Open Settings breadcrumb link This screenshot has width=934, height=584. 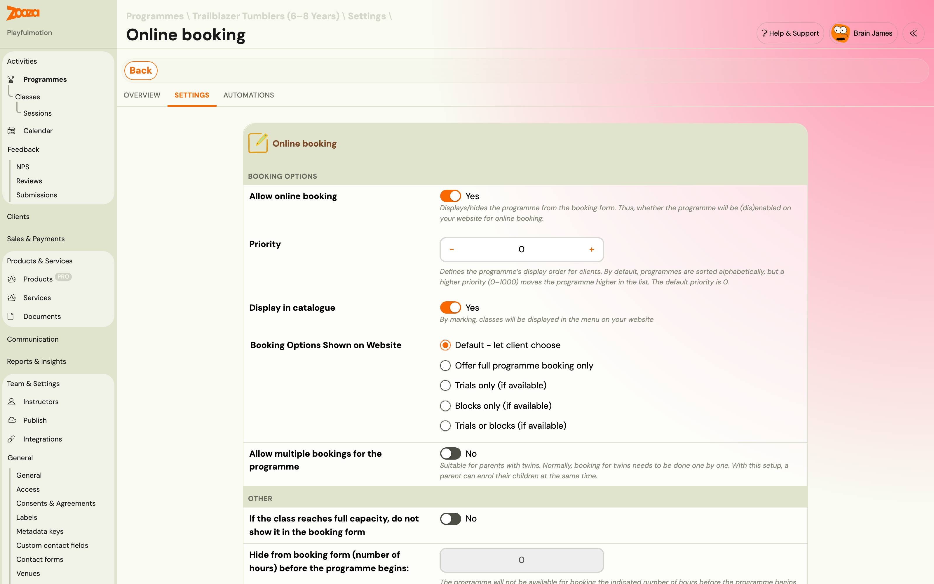[367, 16]
